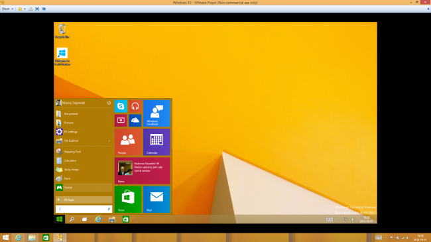Click user account Maciej Gajewski
431x242 pixels.
[70, 103]
